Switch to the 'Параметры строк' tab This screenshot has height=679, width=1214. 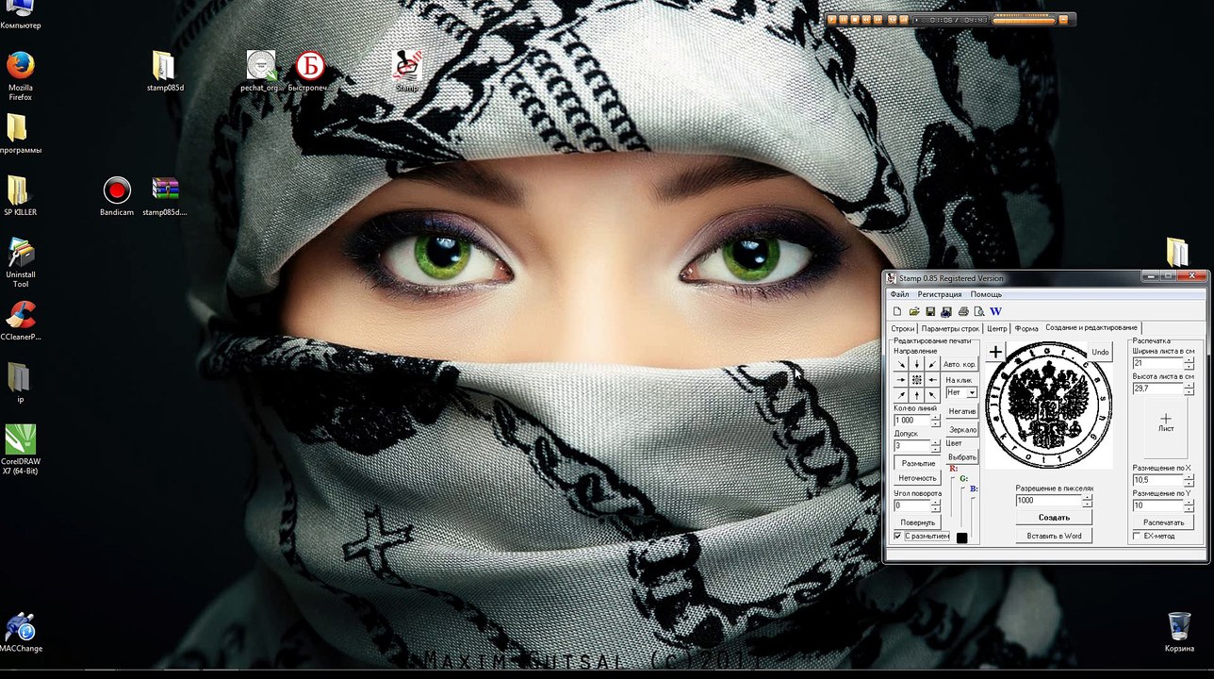pos(950,328)
